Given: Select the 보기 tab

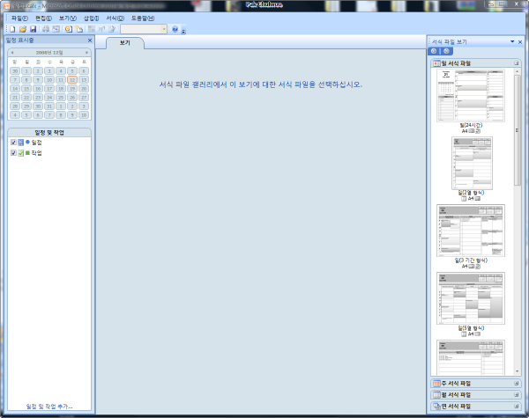Looking at the screenshot, I should [125, 43].
